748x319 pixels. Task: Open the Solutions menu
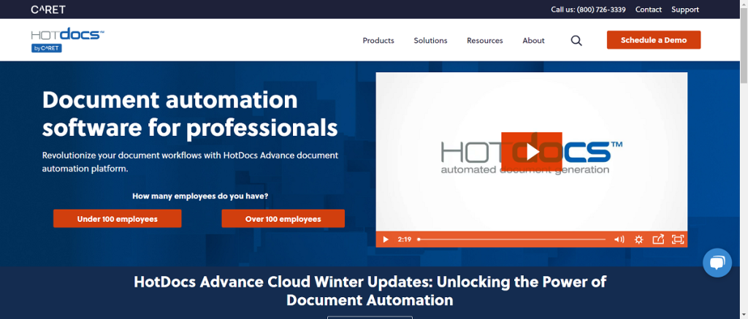tap(430, 41)
